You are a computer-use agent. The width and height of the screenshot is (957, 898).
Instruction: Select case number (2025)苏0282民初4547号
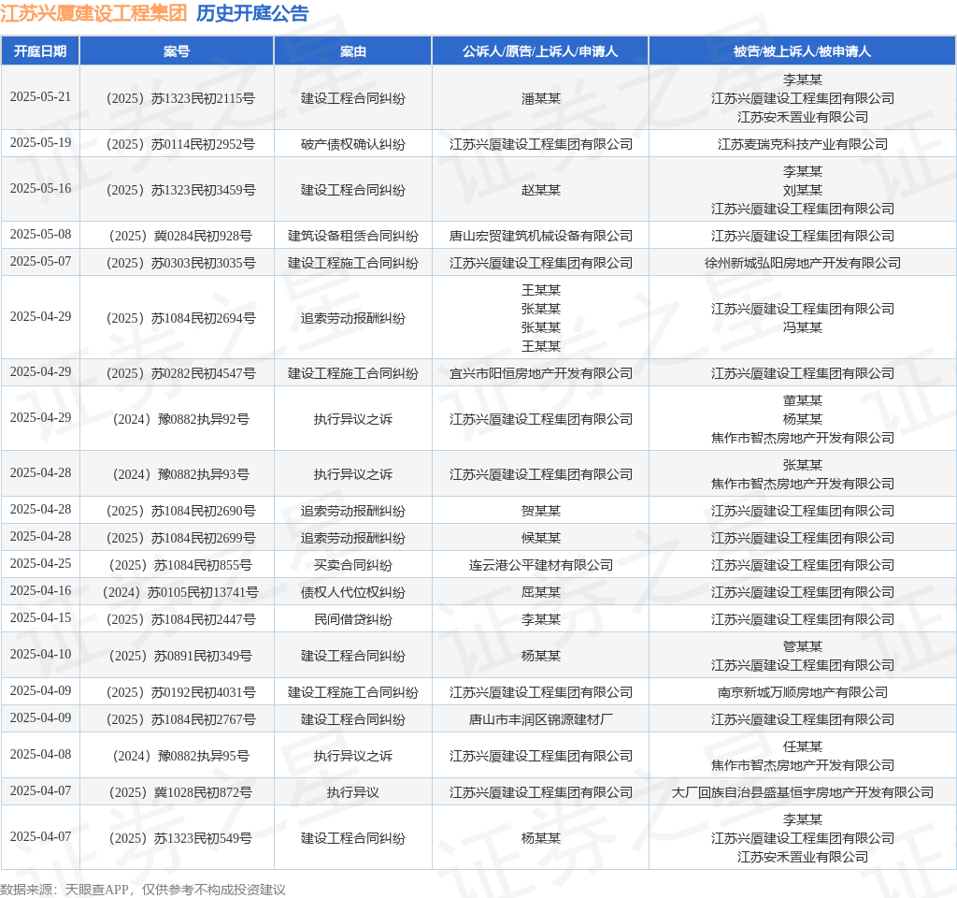point(180,373)
